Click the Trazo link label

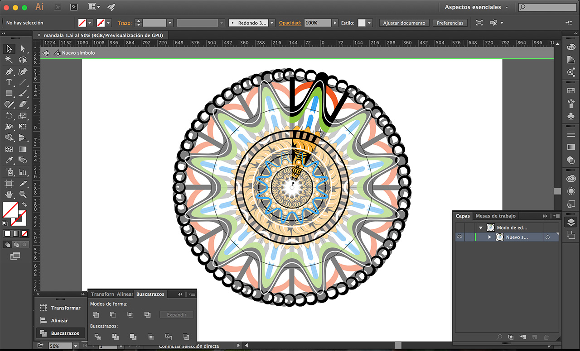tap(125, 23)
